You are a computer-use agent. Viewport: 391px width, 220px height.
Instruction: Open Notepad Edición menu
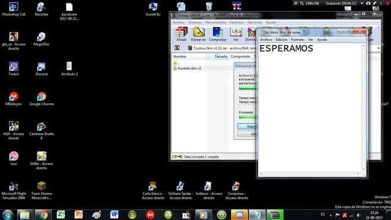coord(282,40)
